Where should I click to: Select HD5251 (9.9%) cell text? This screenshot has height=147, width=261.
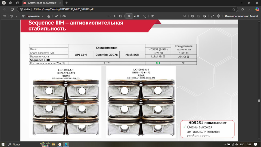pyautogui.click(x=158, y=49)
